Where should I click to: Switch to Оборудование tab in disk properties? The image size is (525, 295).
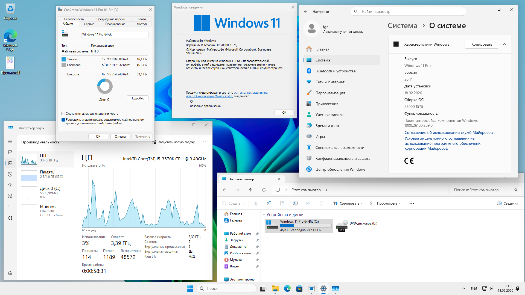pos(115,24)
